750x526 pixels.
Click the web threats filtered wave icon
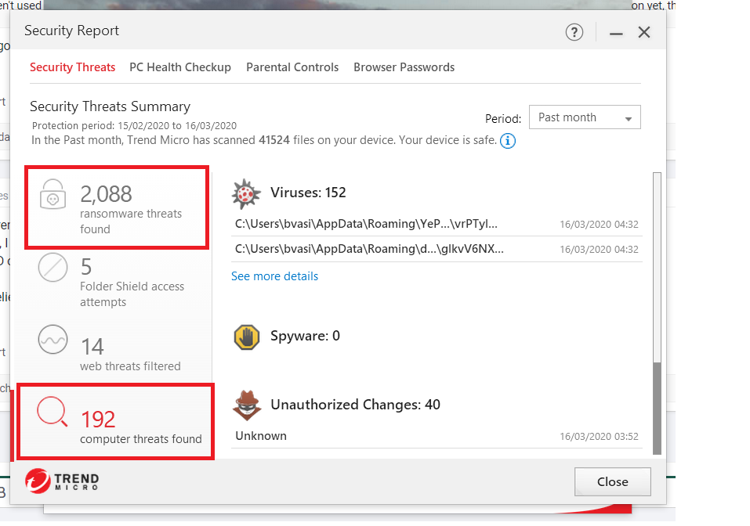[53, 341]
